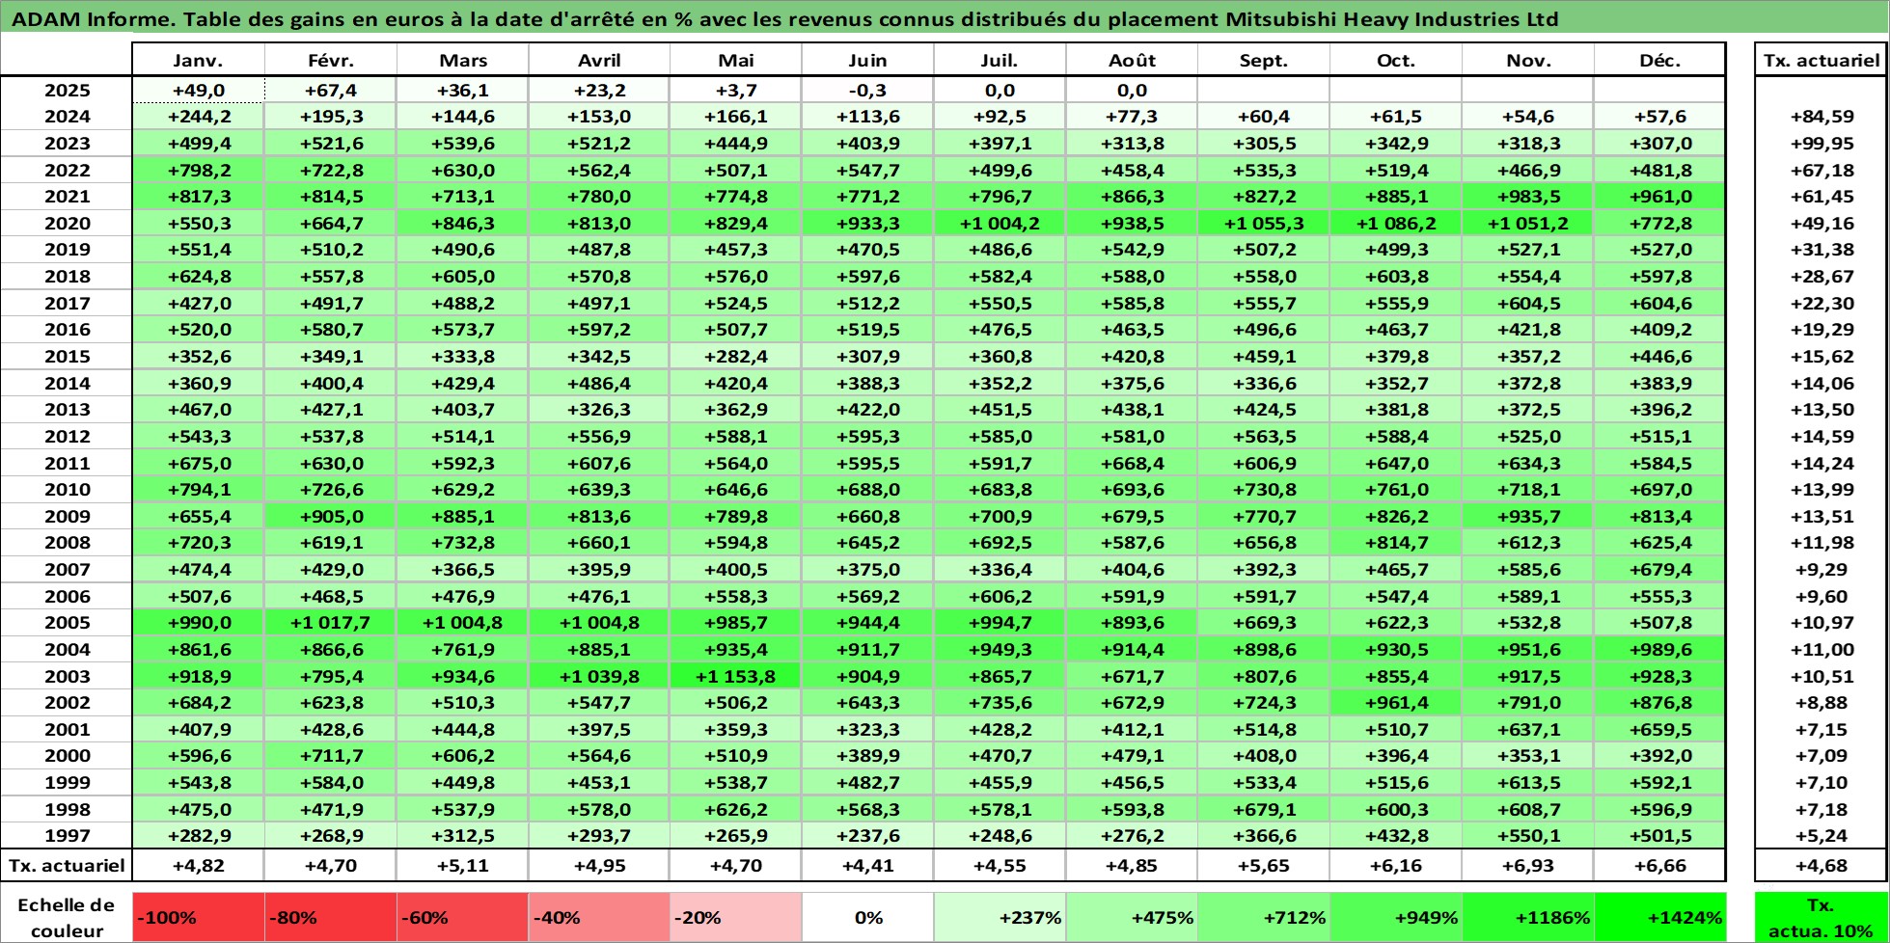The height and width of the screenshot is (943, 1890).
Task: Select bottom-row rate +4,82 for Janv.
Action: click(x=198, y=866)
